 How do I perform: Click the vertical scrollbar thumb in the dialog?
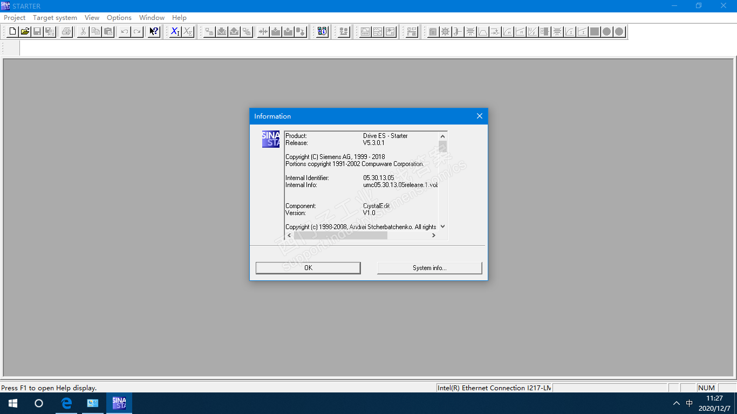(443, 147)
